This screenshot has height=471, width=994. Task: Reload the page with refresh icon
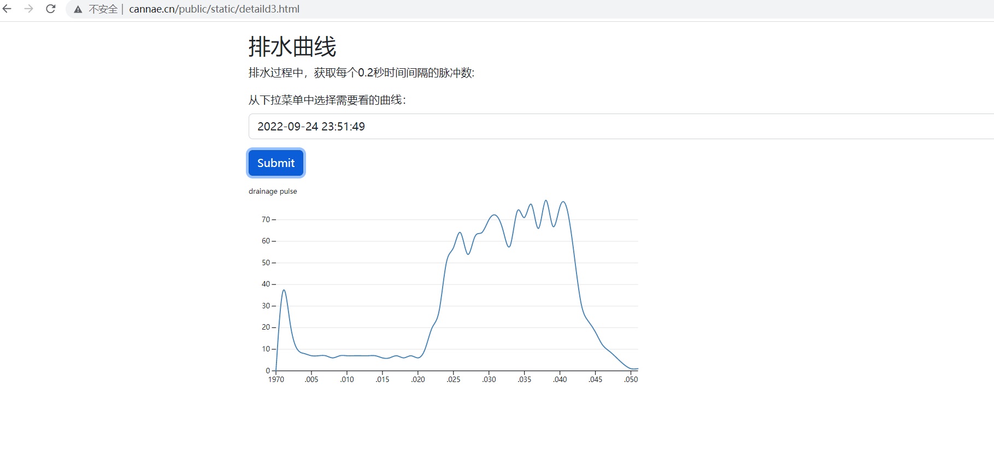(51, 9)
